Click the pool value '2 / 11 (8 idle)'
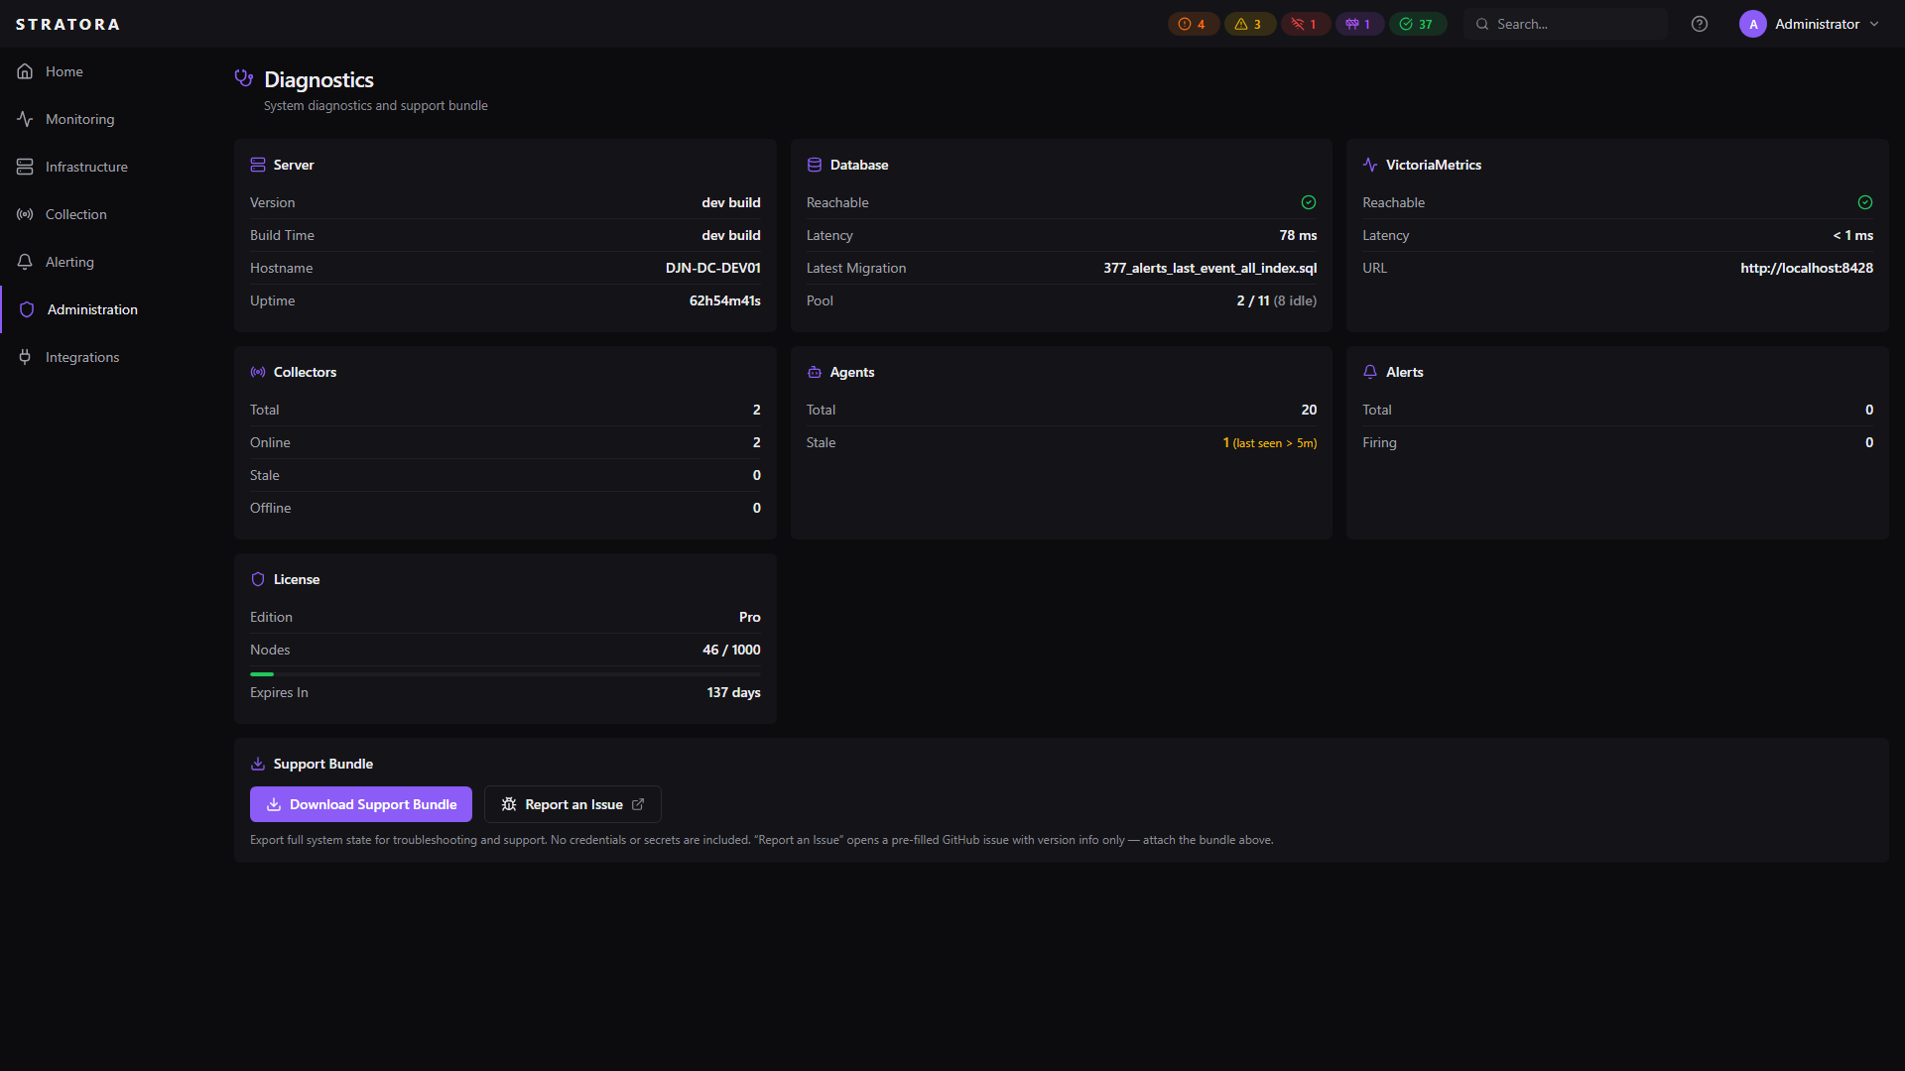The width and height of the screenshot is (1905, 1071). tap(1277, 300)
